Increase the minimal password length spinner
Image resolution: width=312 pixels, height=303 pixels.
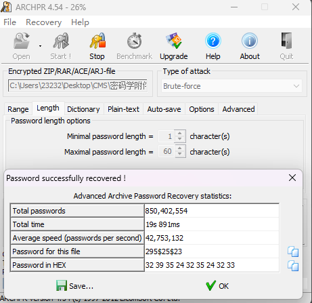pyautogui.click(x=179, y=134)
